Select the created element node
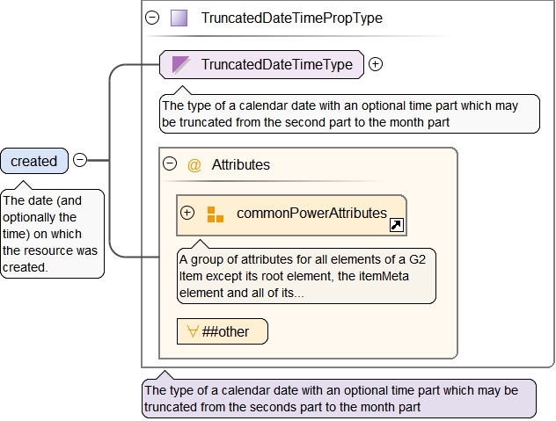This screenshot has width=556, height=421. (34, 161)
